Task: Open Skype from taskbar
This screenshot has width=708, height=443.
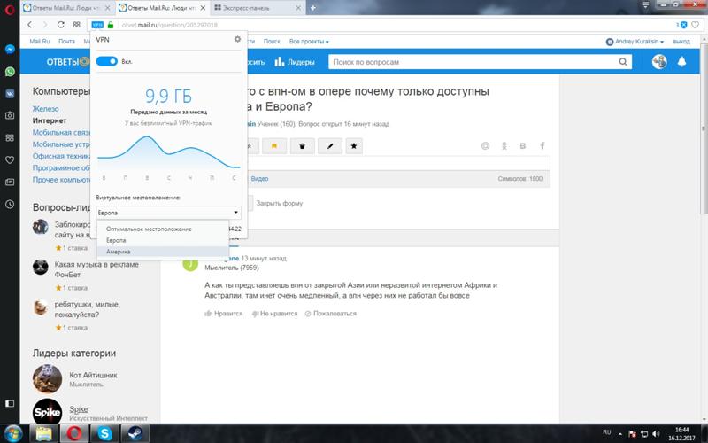Action: point(104,433)
